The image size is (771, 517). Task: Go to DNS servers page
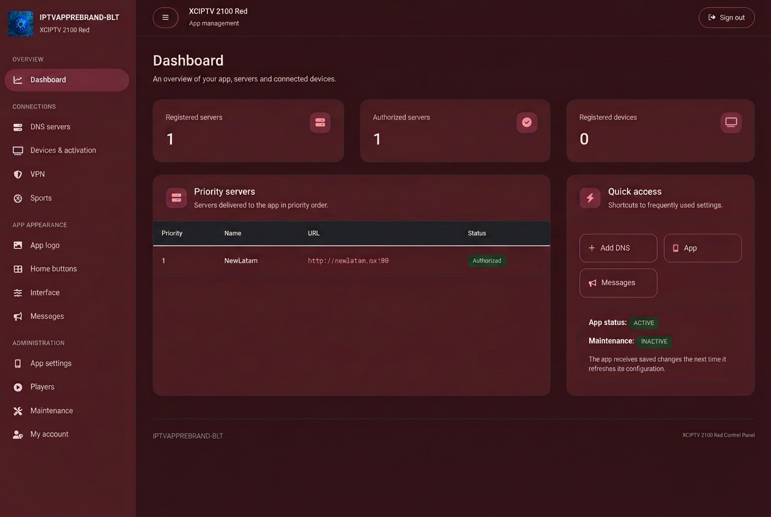(67, 127)
